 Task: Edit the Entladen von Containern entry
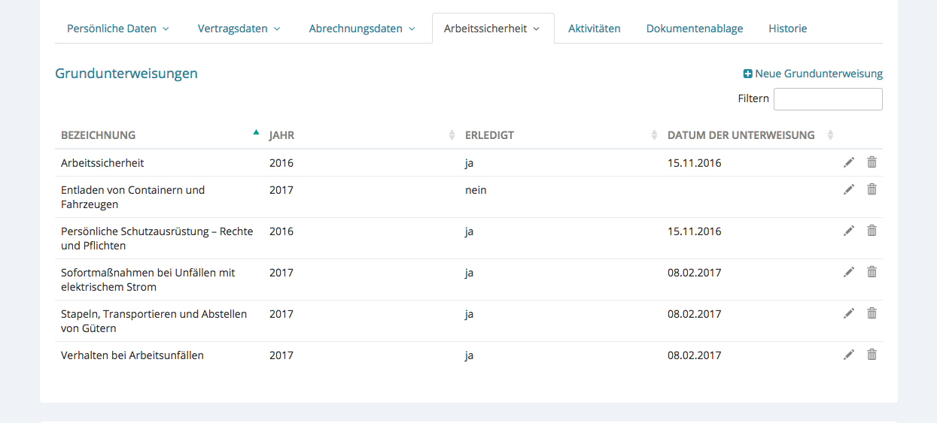pyautogui.click(x=849, y=189)
